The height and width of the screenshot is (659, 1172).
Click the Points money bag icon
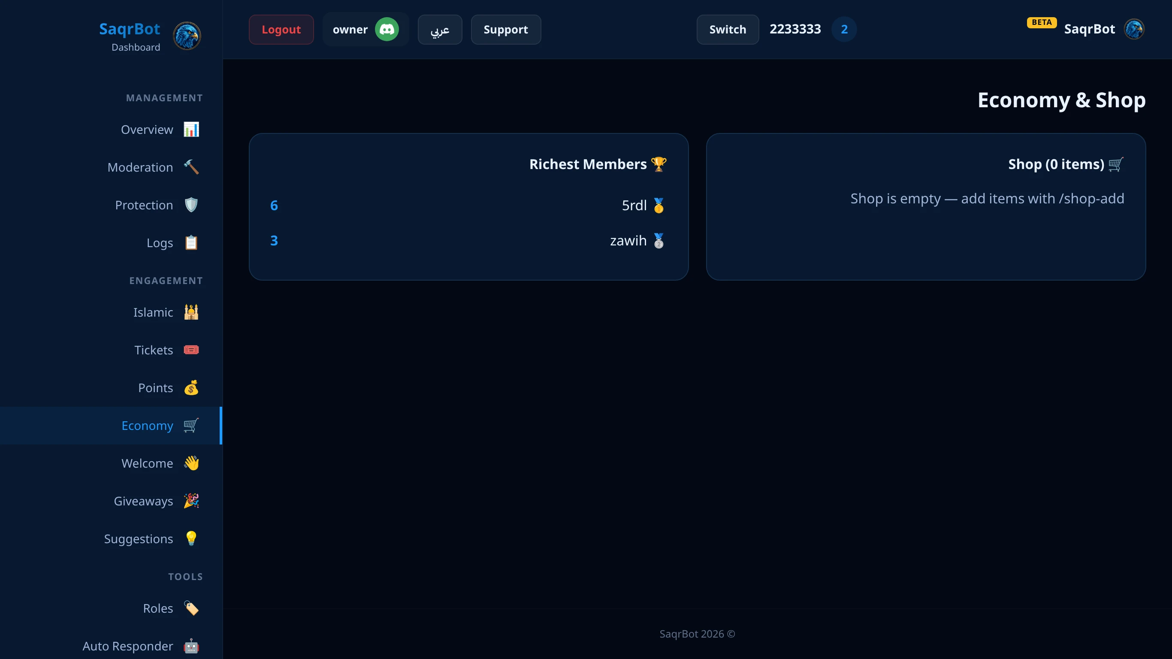[191, 388]
